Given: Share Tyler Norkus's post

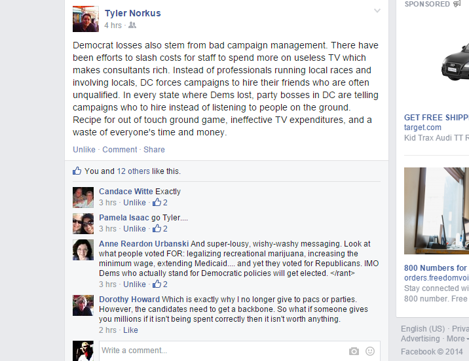Looking at the screenshot, I should [x=154, y=149].
